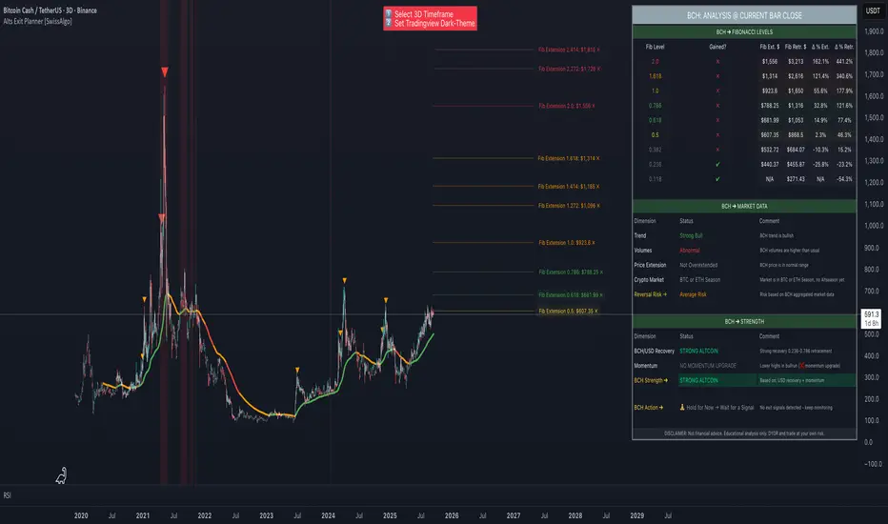Click the Bitcoin Cash / TetherUS chart title
This screenshot has width=888, height=524.
pyautogui.click(x=50, y=10)
